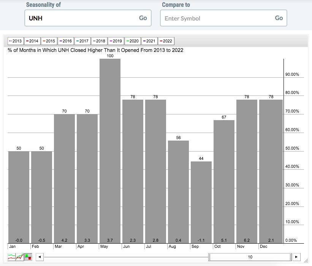
Task: Click the left scroll arrow on year slider
Action: click(x=39, y=257)
